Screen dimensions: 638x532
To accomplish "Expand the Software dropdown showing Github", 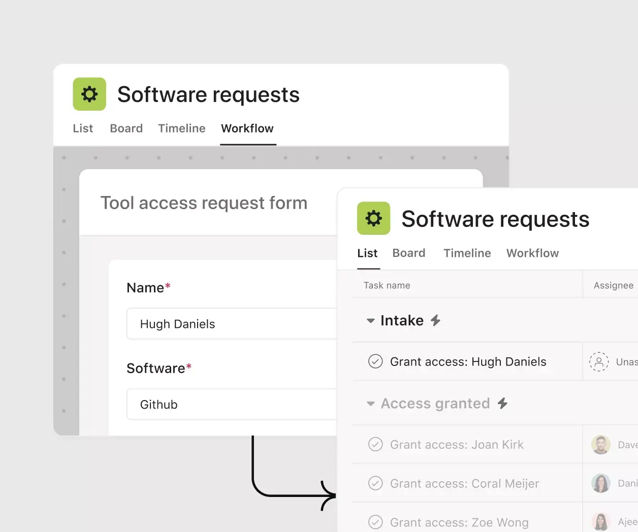I will tap(231, 404).
